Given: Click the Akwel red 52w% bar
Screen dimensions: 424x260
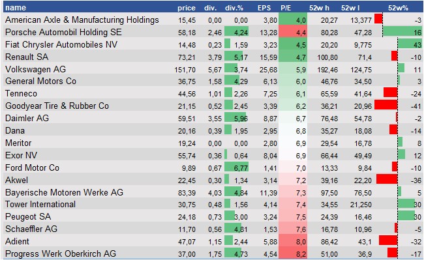Looking at the screenshot, I should [x=387, y=179].
